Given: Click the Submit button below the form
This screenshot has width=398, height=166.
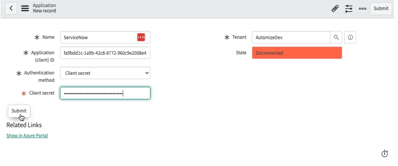Looking at the screenshot, I should 19,111.
